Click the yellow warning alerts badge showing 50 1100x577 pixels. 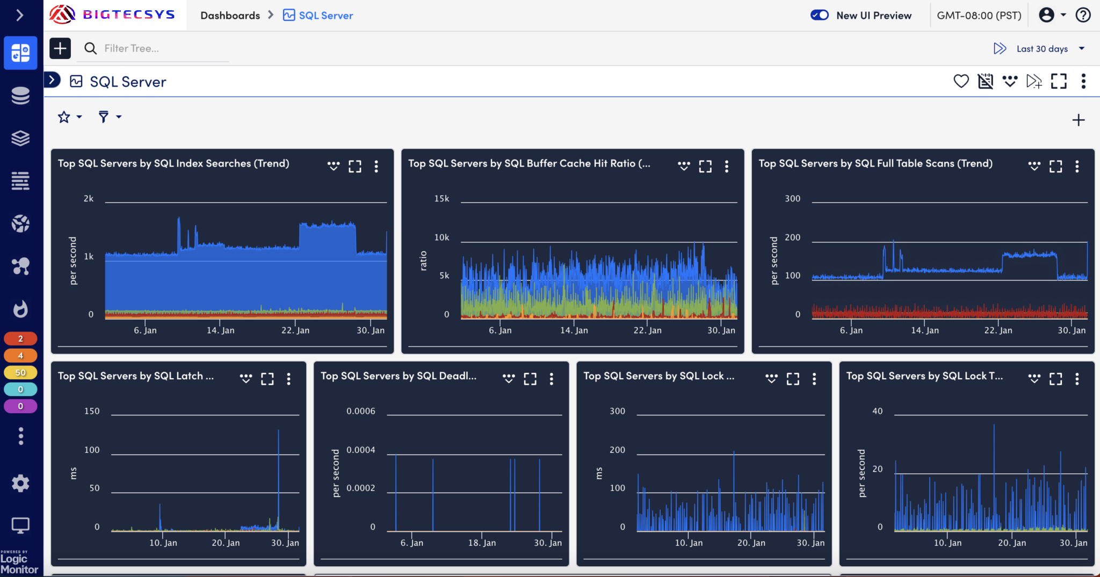[20, 372]
